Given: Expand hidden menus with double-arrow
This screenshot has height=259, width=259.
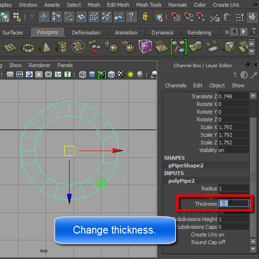Looking at the screenshot, I should point(255,5).
